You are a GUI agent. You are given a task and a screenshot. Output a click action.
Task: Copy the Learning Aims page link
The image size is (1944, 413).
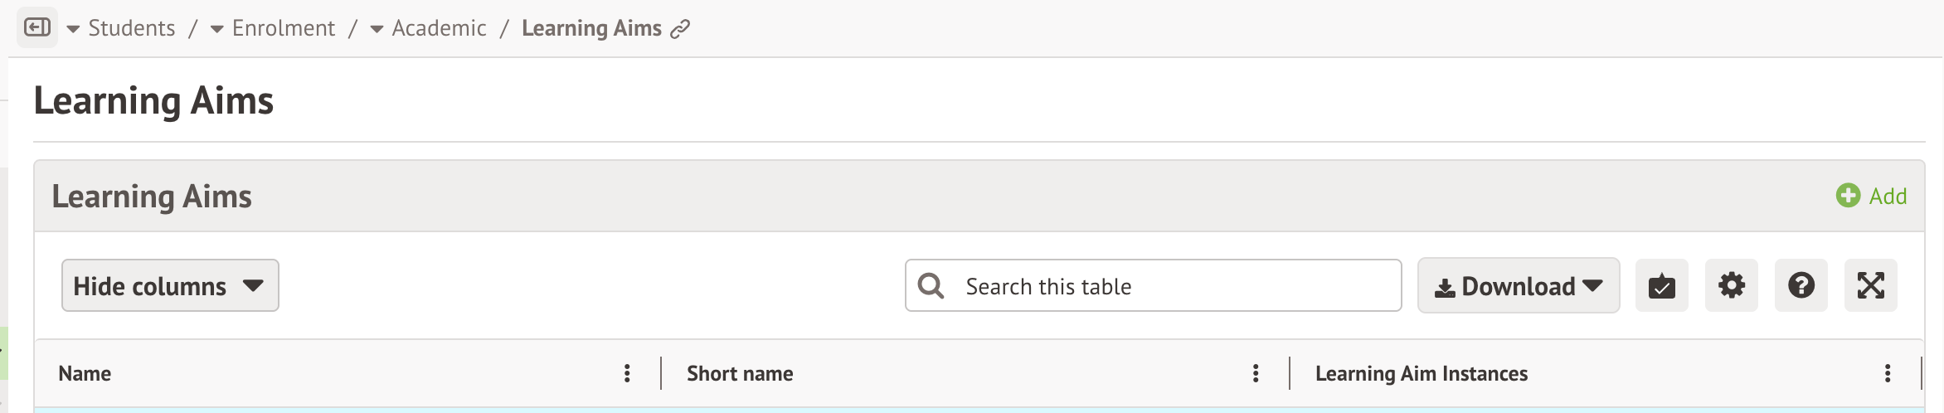(680, 30)
